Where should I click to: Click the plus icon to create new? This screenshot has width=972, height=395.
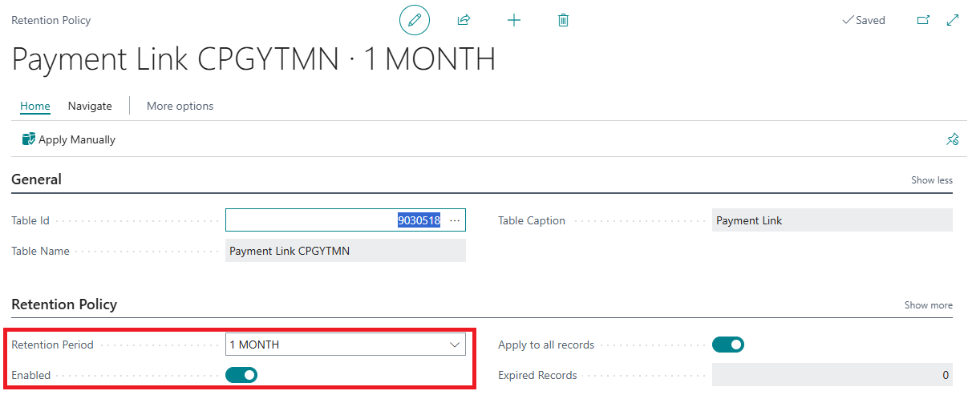coord(514,20)
